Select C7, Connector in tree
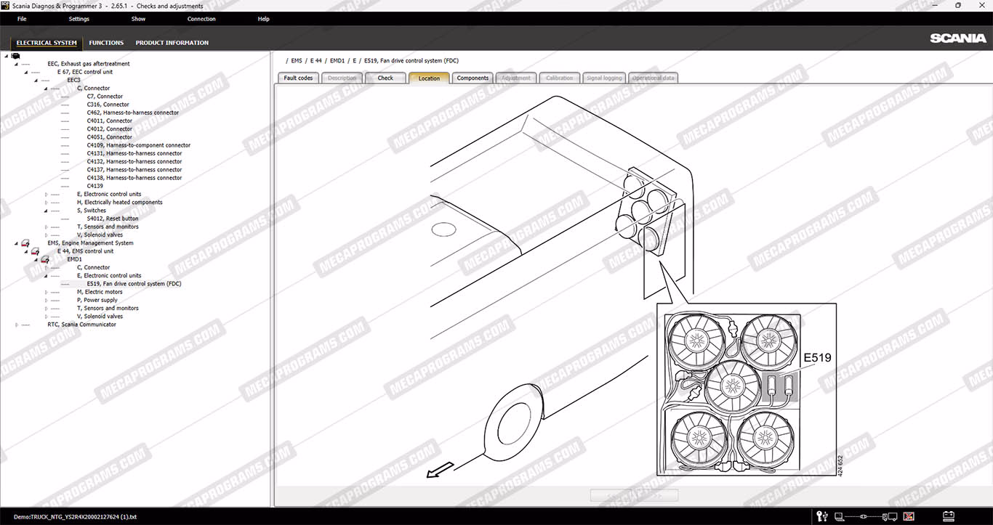 (105, 97)
